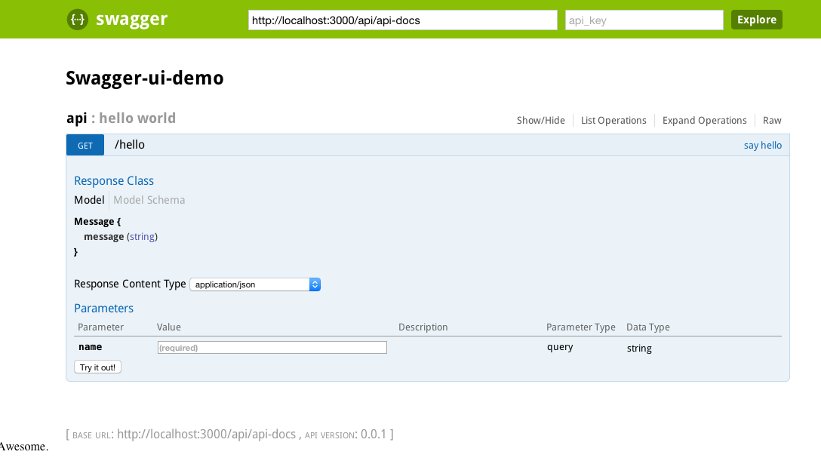This screenshot has height=467, width=821.
Task: Click the api resource heading link
Action: [x=76, y=118]
